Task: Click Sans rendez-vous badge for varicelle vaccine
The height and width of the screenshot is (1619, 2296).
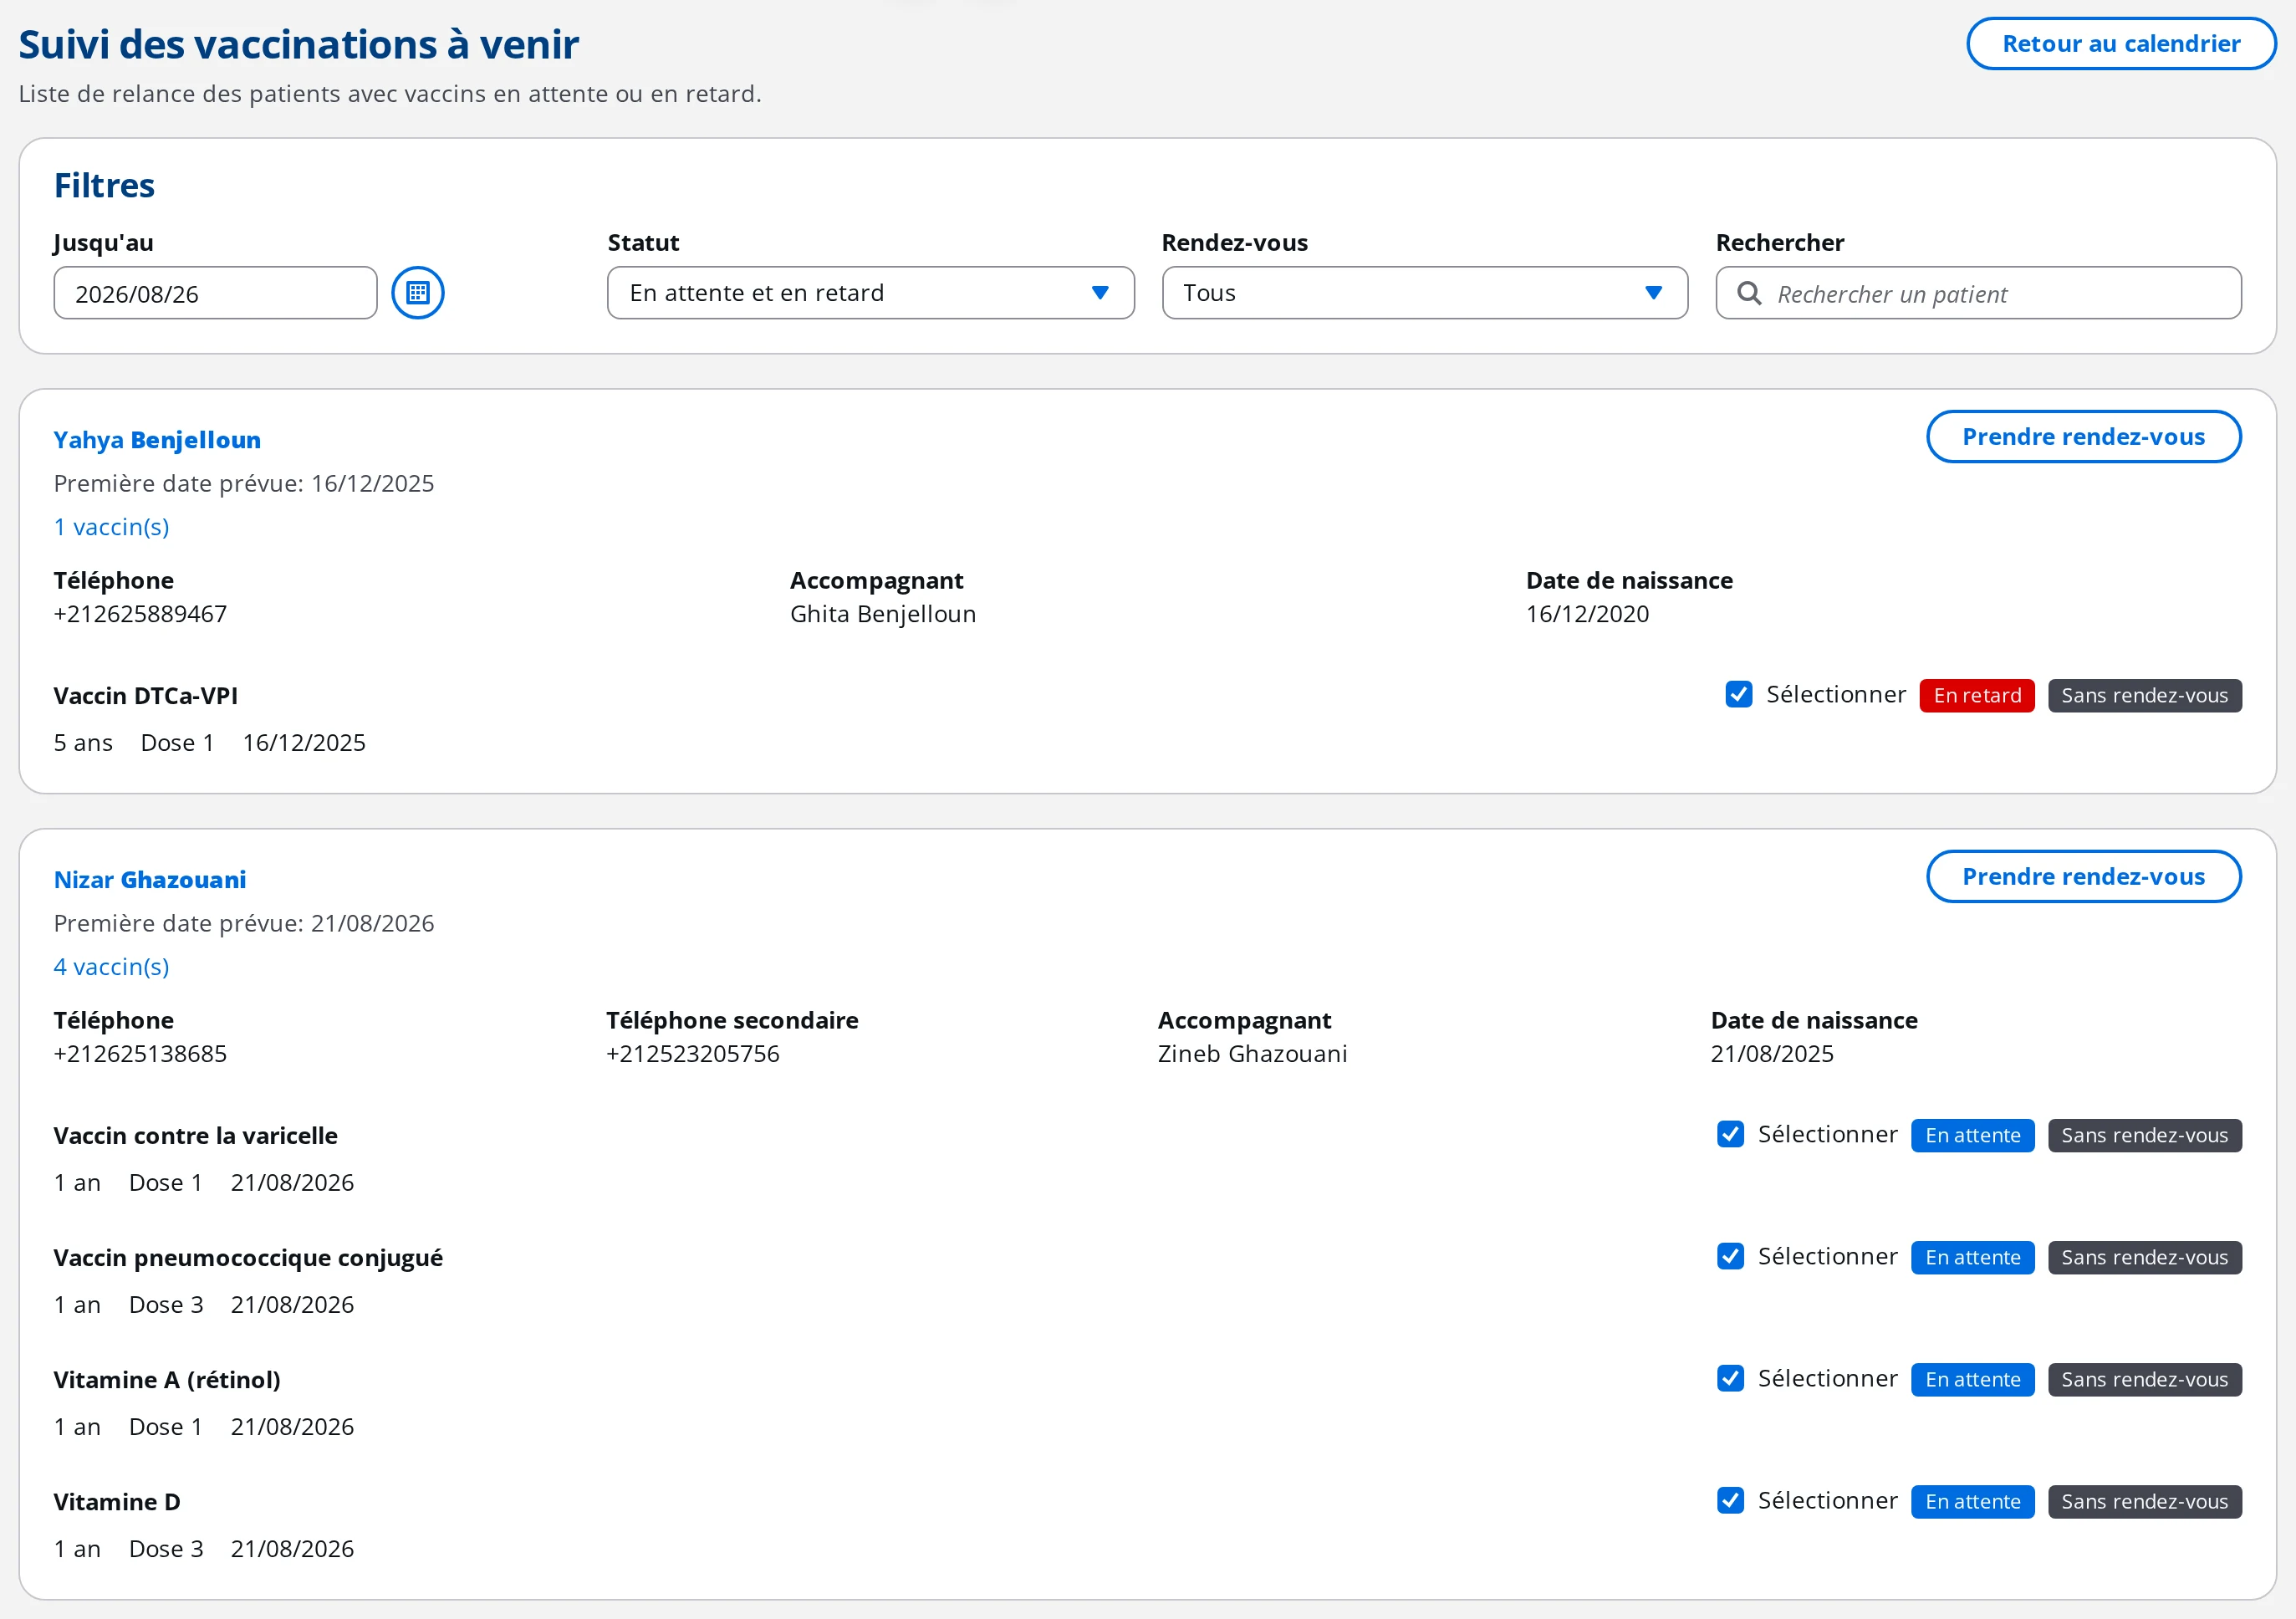Action: pyautogui.click(x=2144, y=1135)
